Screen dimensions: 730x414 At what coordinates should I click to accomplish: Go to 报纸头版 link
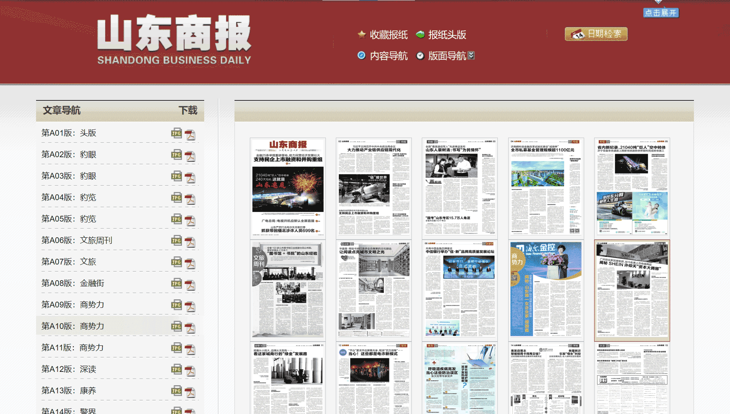pos(447,34)
